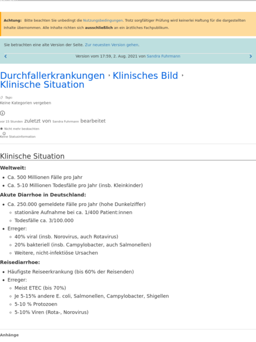Screen dimensions: 256x342
Task: Click the Anhänge heading at the bottom
Action: 9,335
